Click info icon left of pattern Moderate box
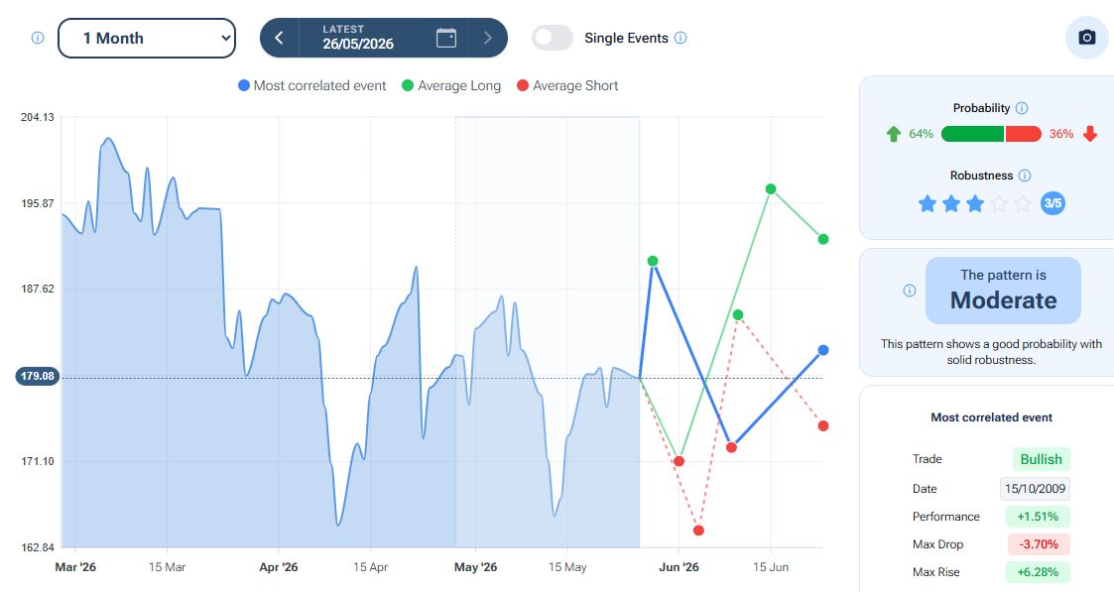Screen dimensions: 1114x592 point(910,291)
